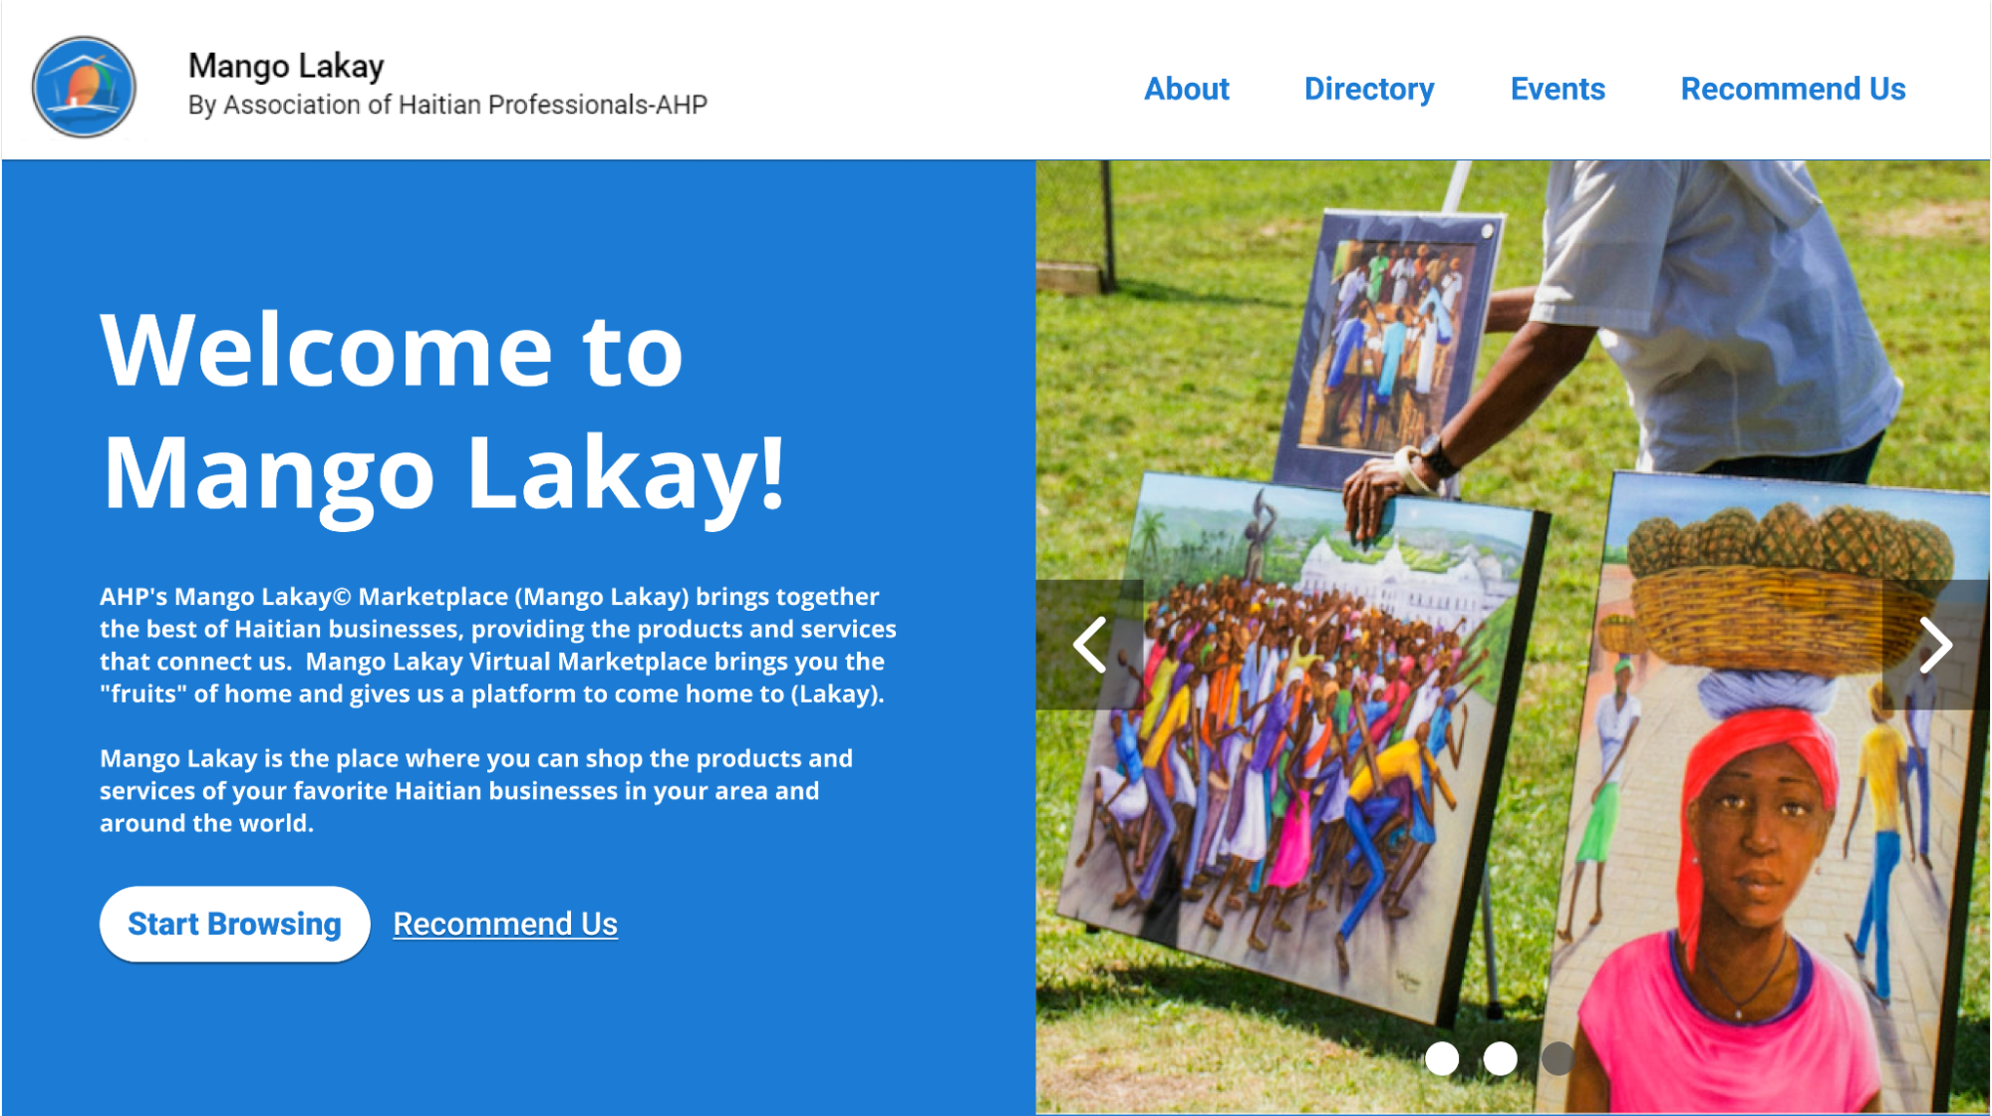Select the first carousel dot indicator
This screenshot has width=1992, height=1116.
tap(1441, 1058)
